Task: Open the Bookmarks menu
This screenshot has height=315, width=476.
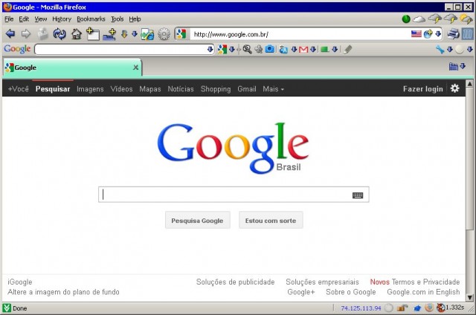Action: [91, 19]
